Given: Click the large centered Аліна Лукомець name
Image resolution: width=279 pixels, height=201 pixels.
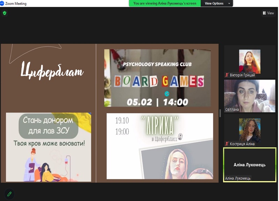Looking at the screenshot, I should (249, 165).
